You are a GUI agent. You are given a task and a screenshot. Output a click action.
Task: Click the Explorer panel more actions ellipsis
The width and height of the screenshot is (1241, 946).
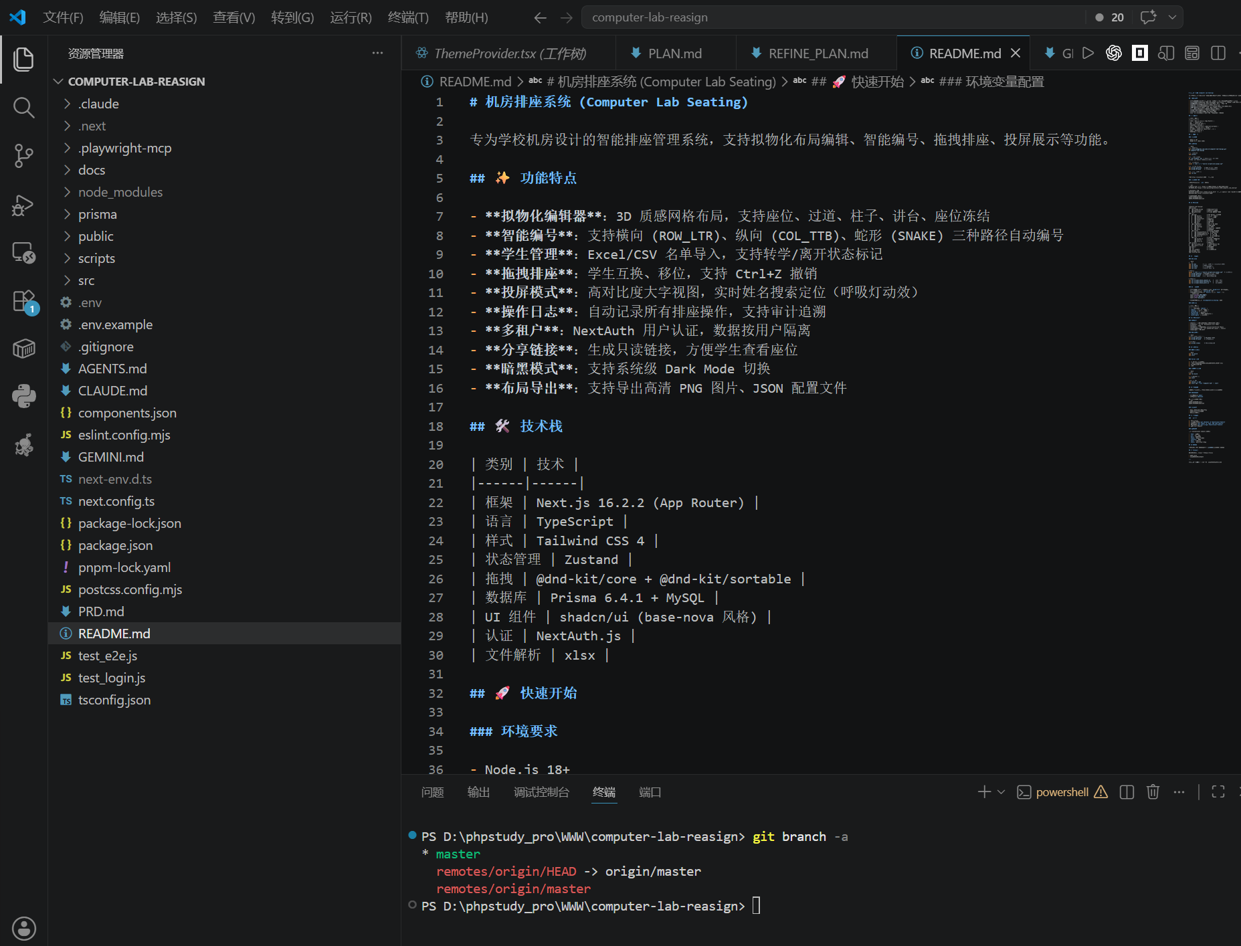point(377,53)
